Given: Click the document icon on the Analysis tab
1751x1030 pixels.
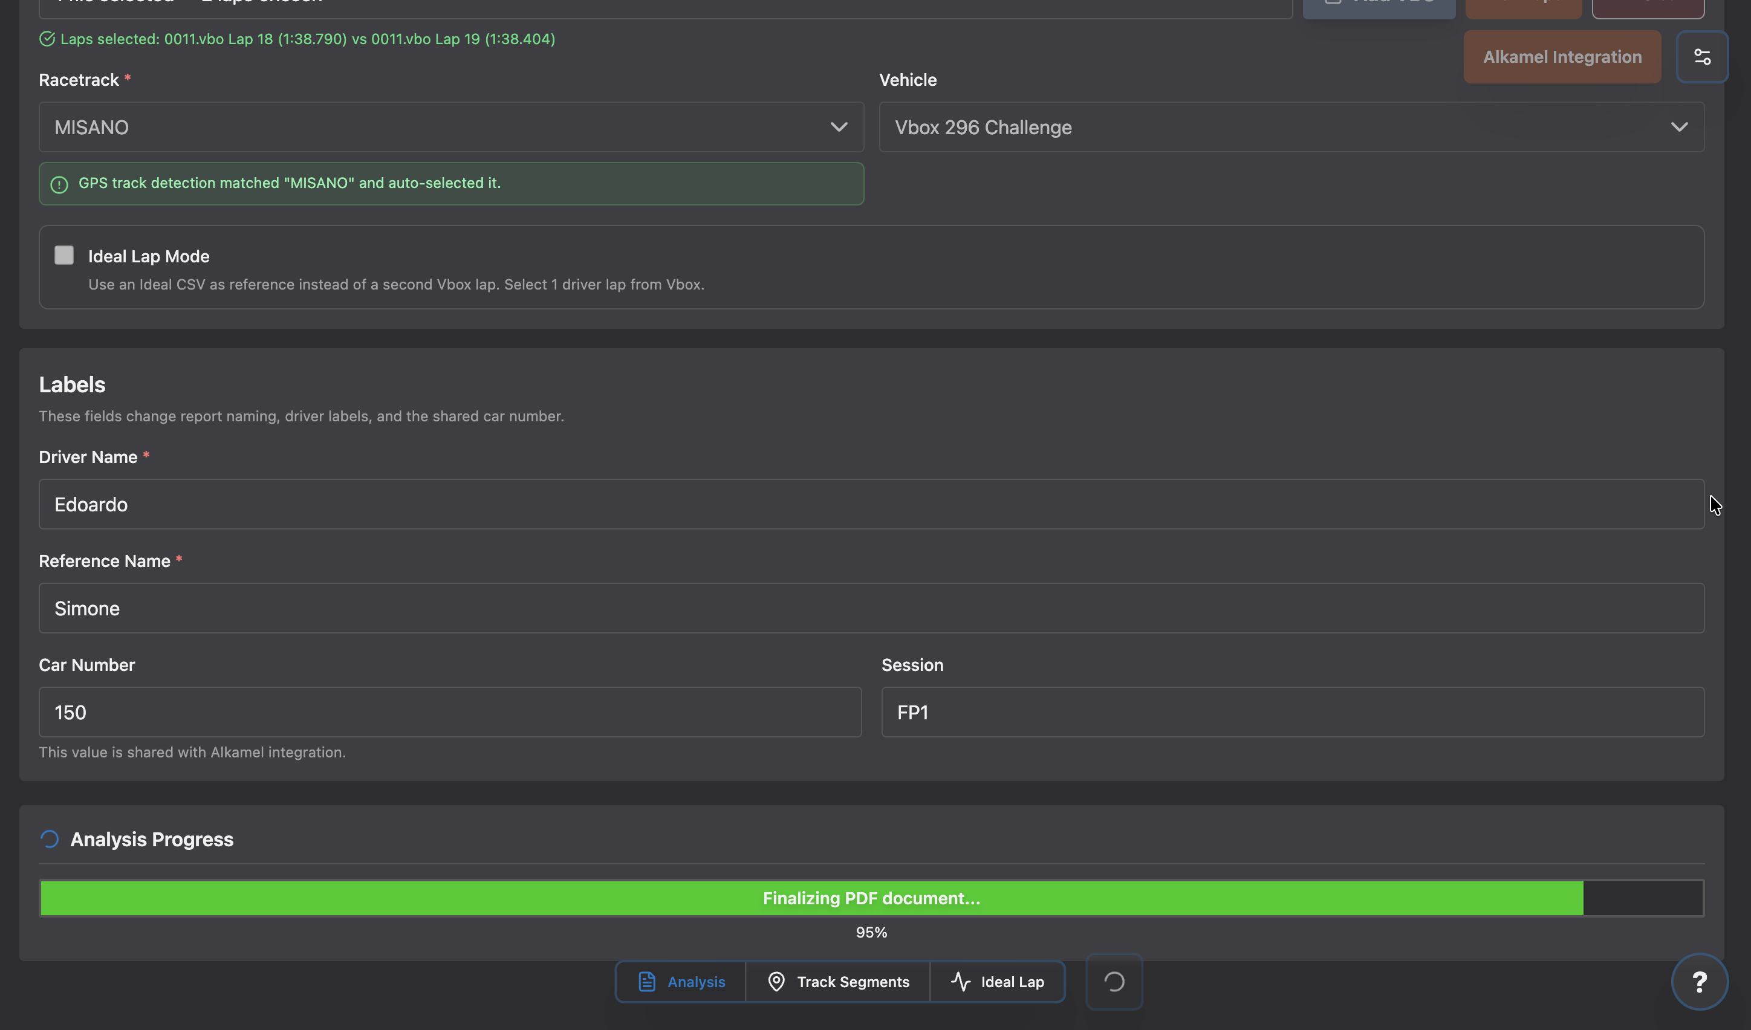Looking at the screenshot, I should click(647, 982).
